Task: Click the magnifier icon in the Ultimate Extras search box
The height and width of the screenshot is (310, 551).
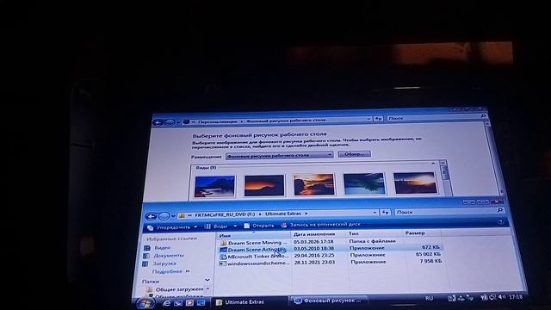Action: tap(499, 210)
